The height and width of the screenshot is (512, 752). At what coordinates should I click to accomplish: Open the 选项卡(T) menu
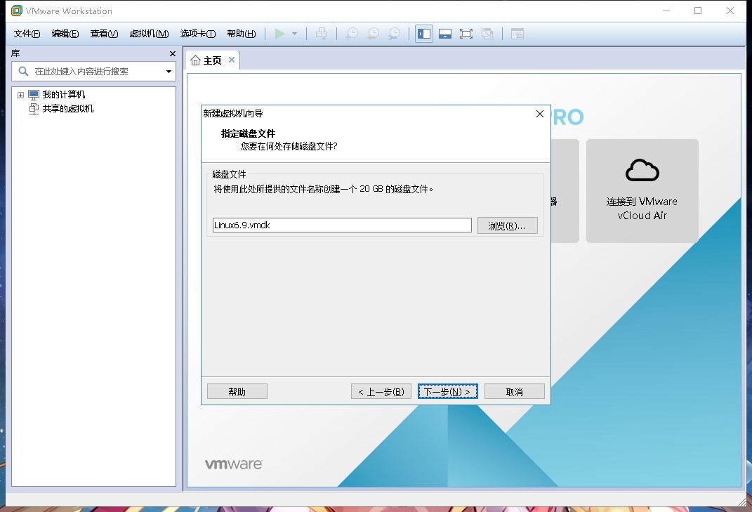point(198,34)
